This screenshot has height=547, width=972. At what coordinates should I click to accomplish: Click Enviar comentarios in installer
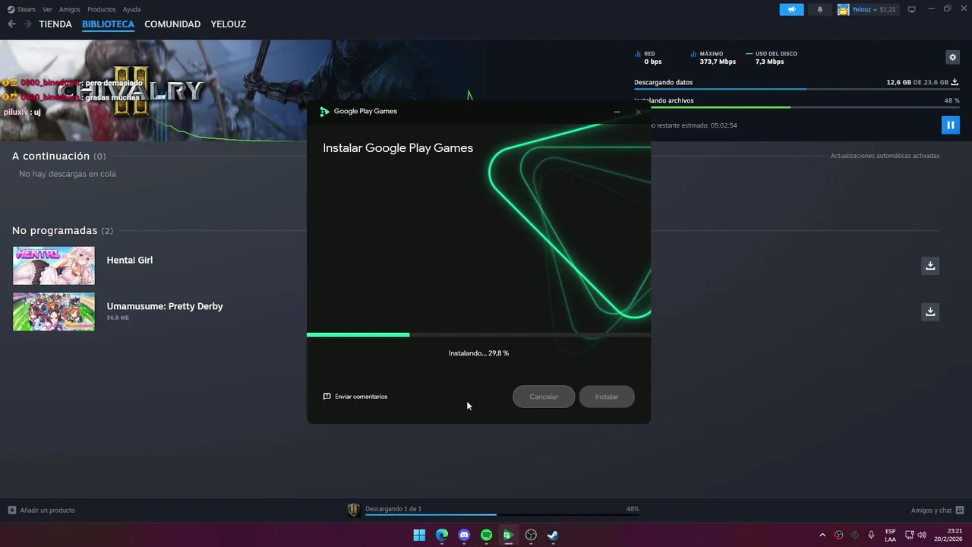tap(355, 397)
